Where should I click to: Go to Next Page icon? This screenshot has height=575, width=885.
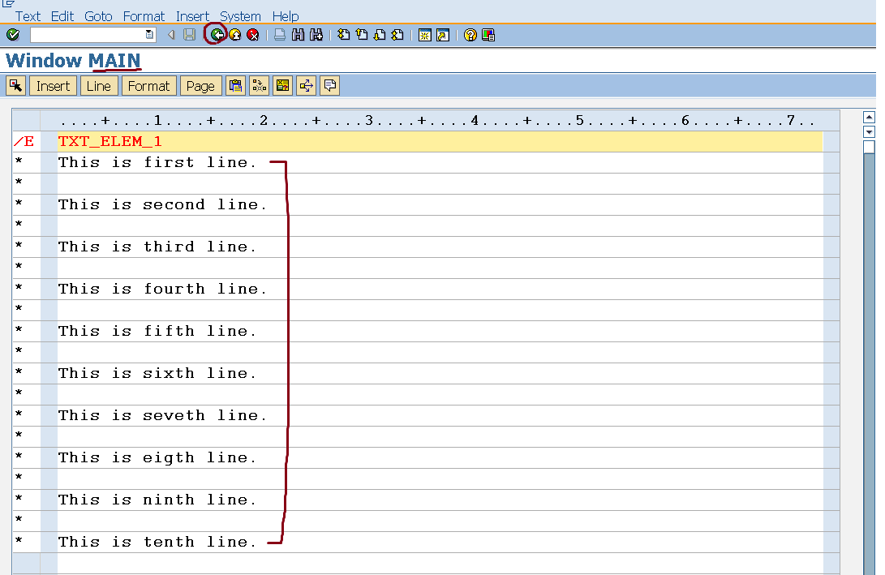pos(380,35)
